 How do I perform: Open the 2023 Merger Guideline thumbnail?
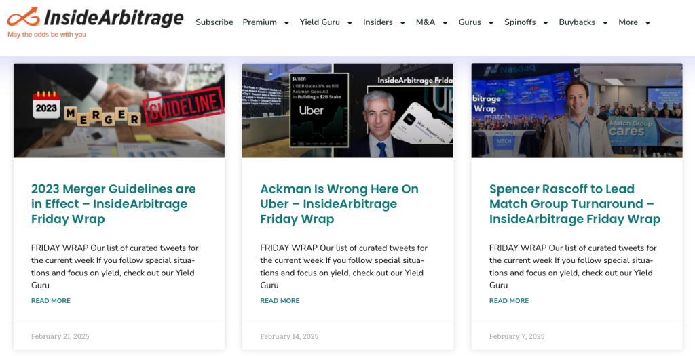pos(119,111)
